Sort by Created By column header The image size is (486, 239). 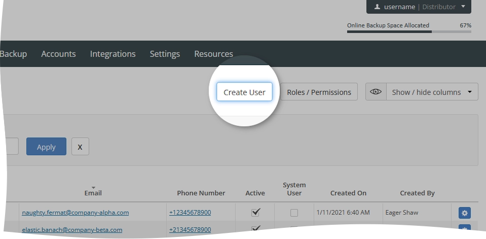[x=417, y=193]
